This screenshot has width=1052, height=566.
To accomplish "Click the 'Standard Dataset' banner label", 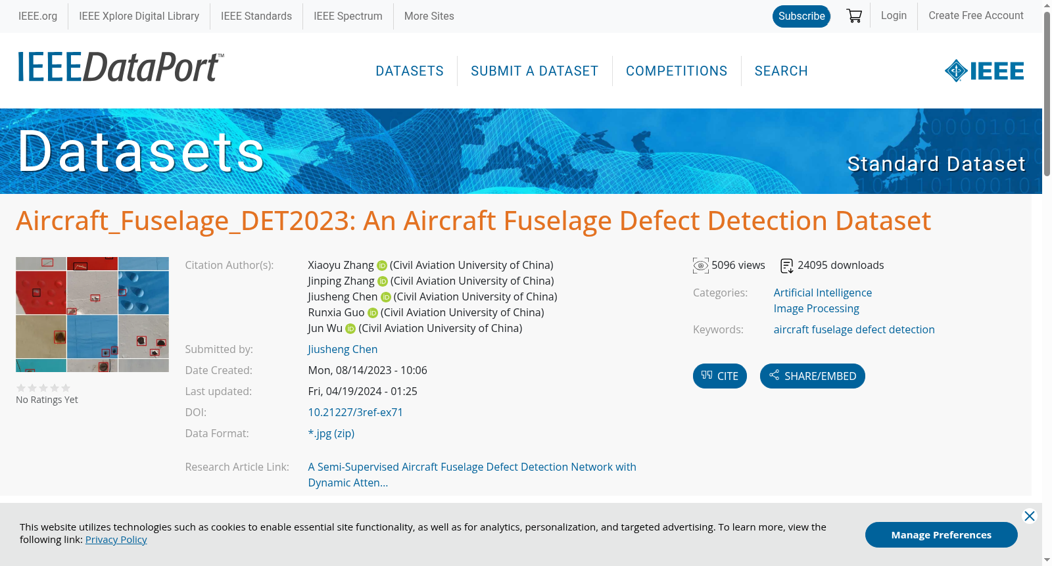I will [x=936, y=164].
